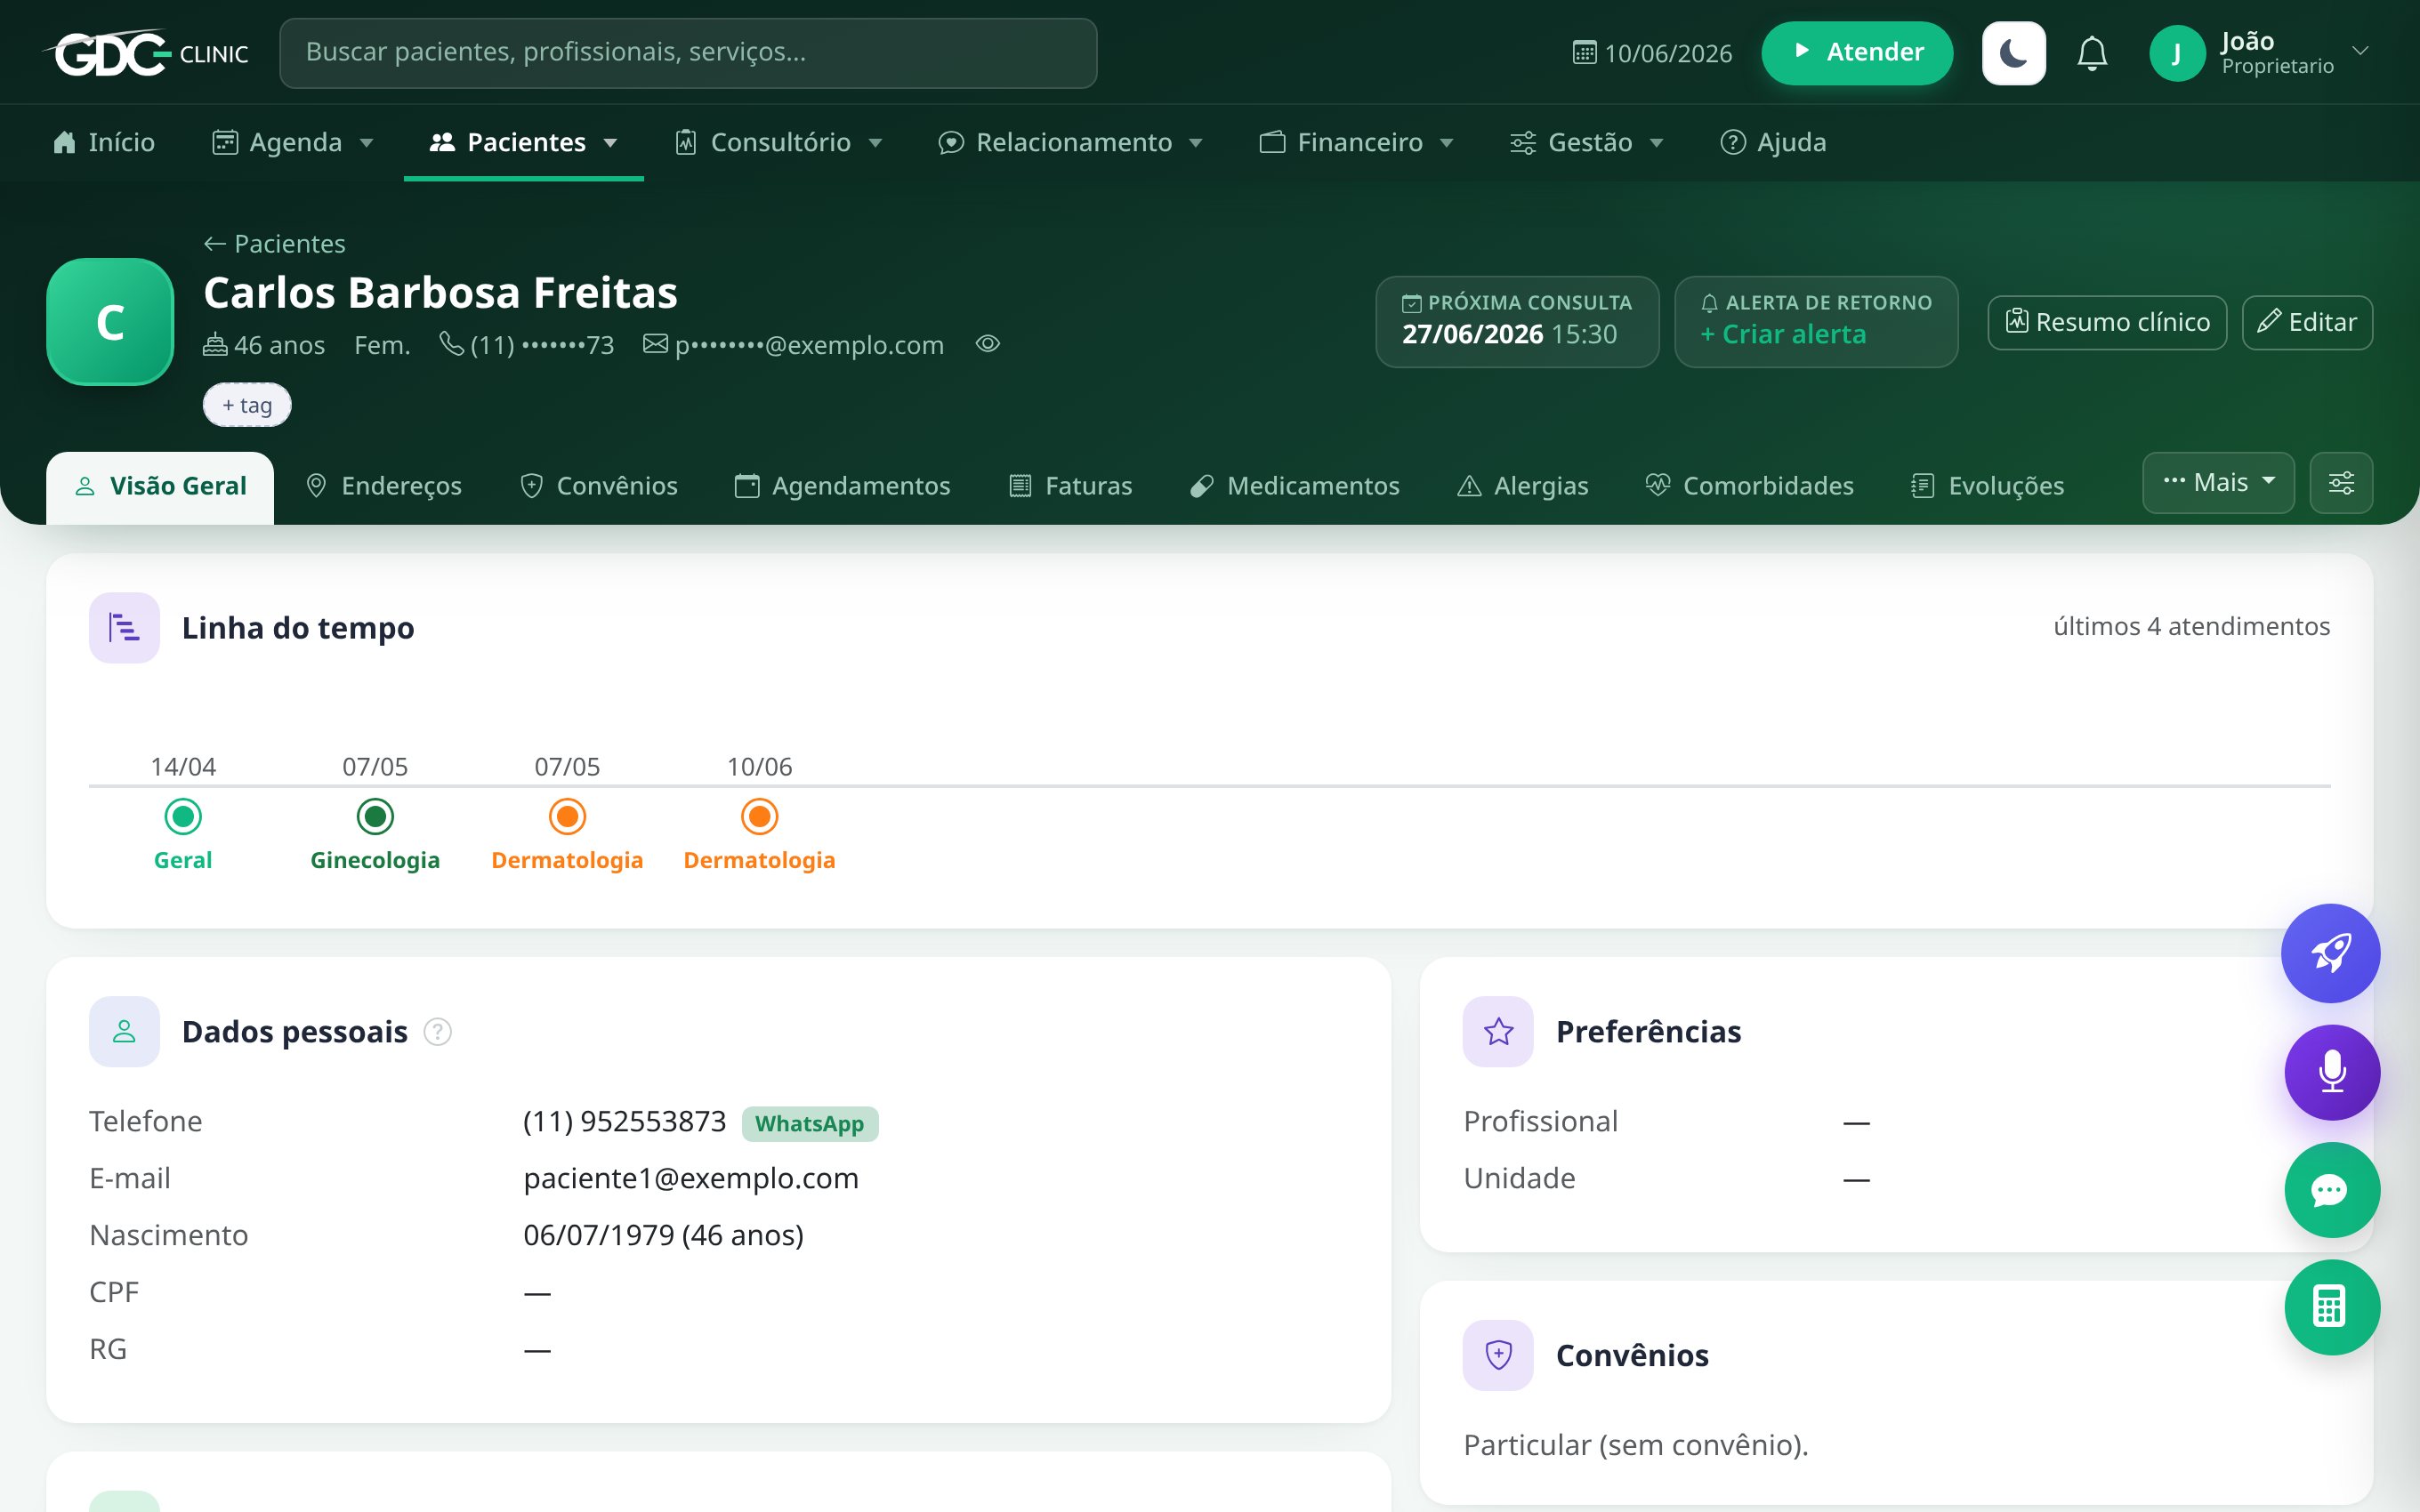The height and width of the screenshot is (1512, 2420).
Task: Click Criar alerta de retorno
Action: point(1784,335)
